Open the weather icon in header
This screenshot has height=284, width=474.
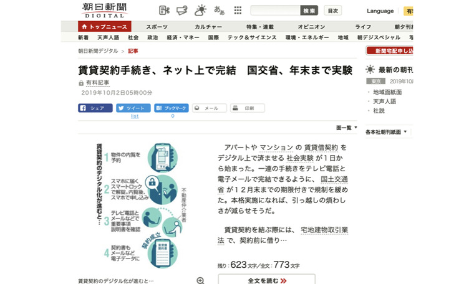coord(200,11)
